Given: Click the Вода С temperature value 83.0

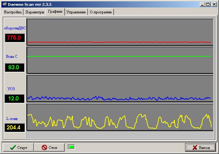Looking at the screenshot, I should tap(14, 67).
